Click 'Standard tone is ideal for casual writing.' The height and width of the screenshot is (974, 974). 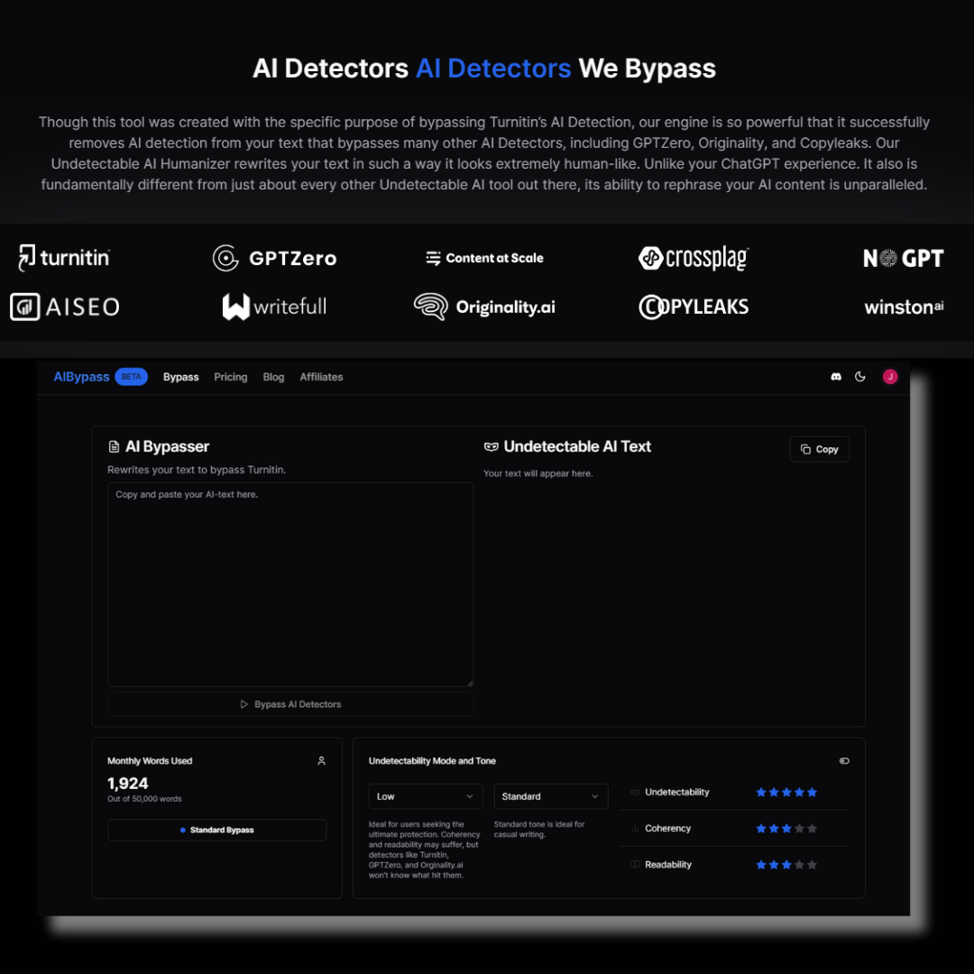[x=539, y=830]
